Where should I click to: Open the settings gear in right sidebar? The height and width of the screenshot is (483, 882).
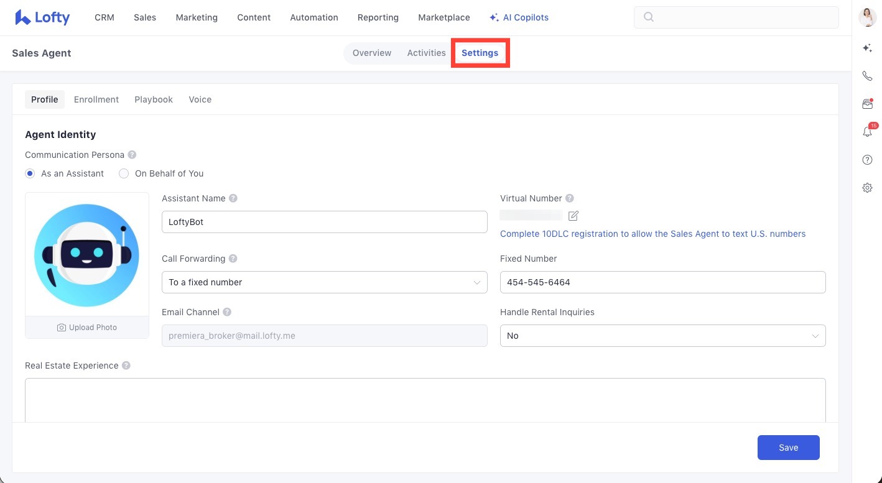867,188
